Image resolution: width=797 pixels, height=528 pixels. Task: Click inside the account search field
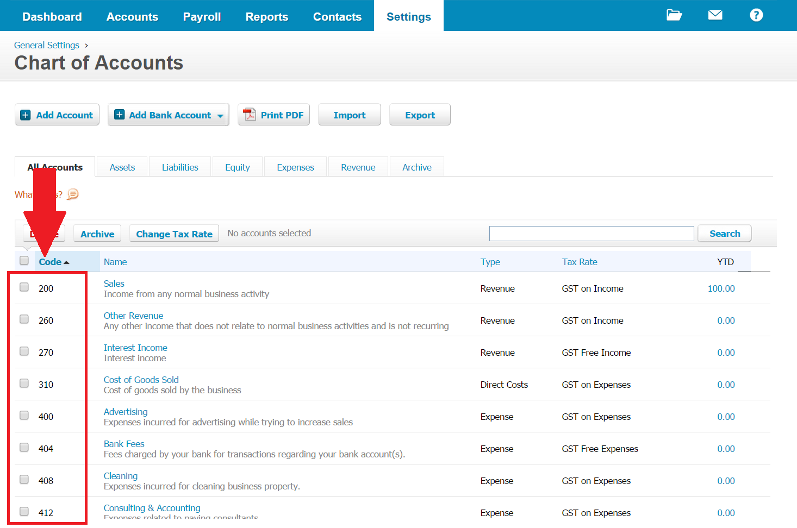[591, 234]
